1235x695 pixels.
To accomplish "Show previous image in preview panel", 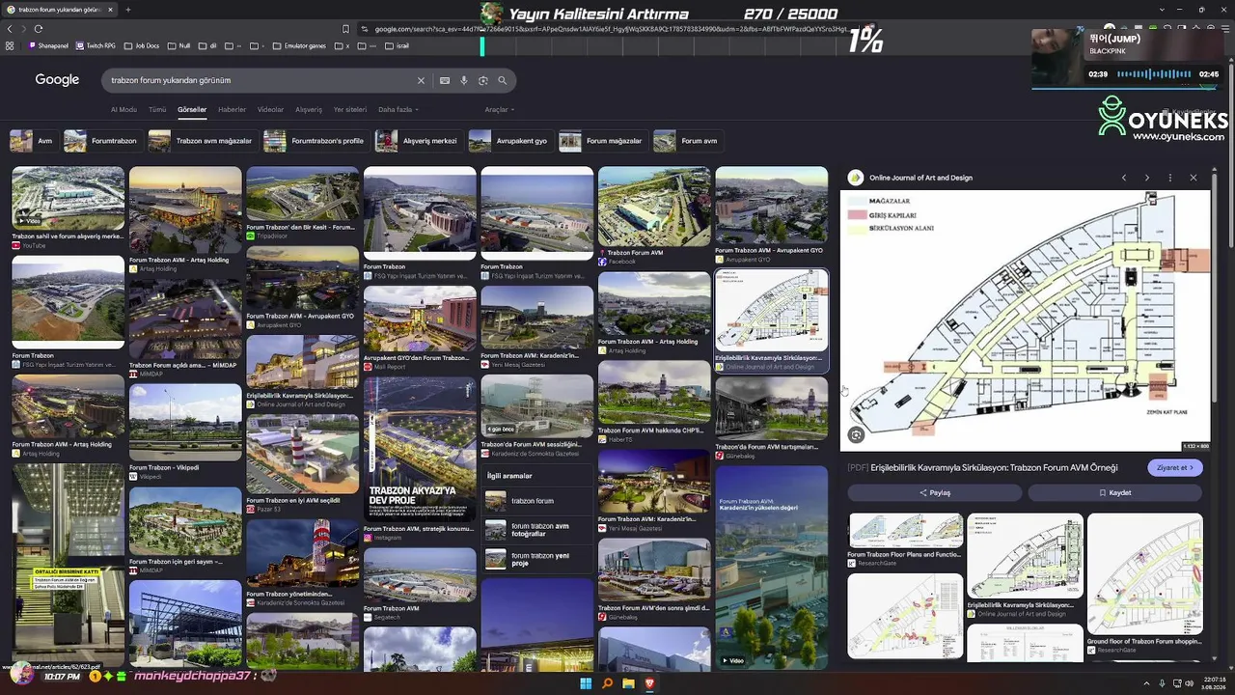I will coord(1124,178).
